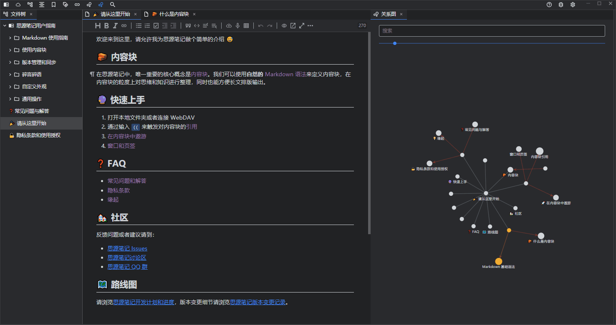The image size is (616, 325).
Task: Open 思源笔记版本变更记录 link
Action: [x=258, y=302]
